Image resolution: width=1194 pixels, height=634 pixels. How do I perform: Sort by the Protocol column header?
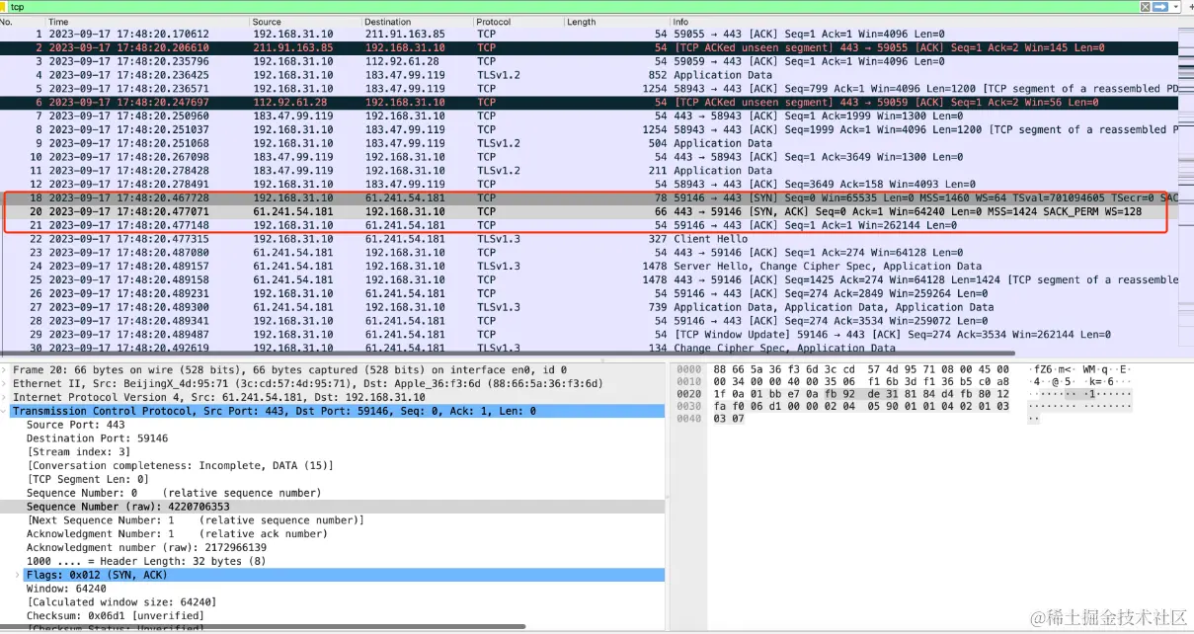(x=518, y=22)
